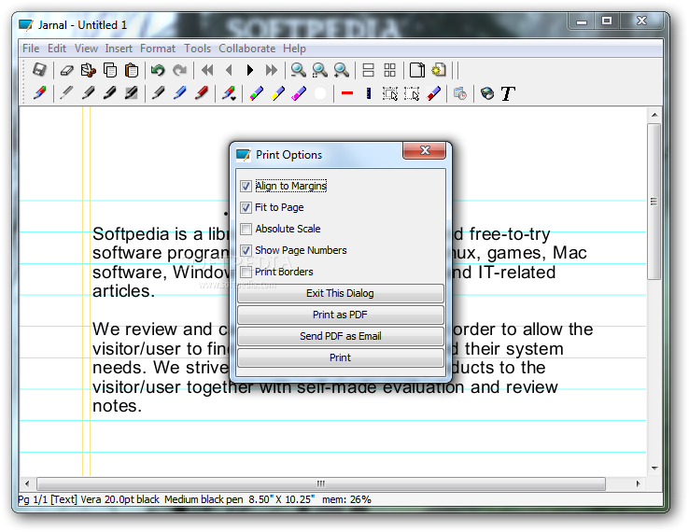Select the magenta highlighter
The width and height of the screenshot is (689, 532).
pyautogui.click(x=299, y=93)
